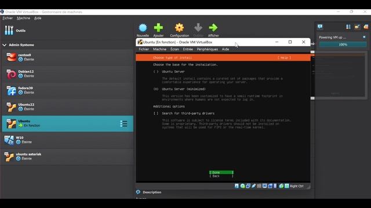Click the VM preview thumbnail in Manager

[340, 75]
